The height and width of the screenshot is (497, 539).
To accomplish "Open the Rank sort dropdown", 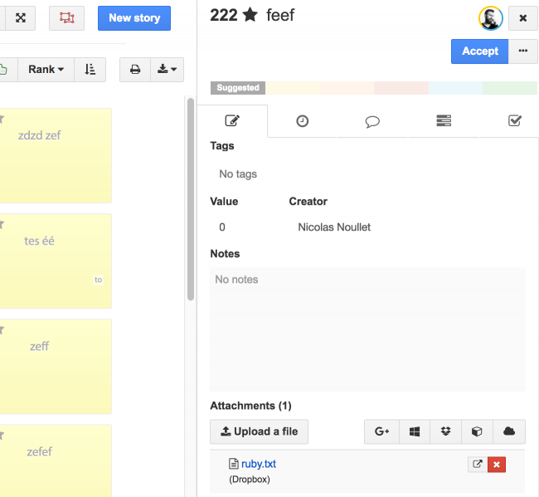I will coord(46,70).
